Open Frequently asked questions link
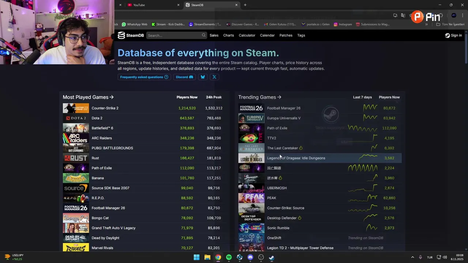This screenshot has height=263, width=468. 144,77
